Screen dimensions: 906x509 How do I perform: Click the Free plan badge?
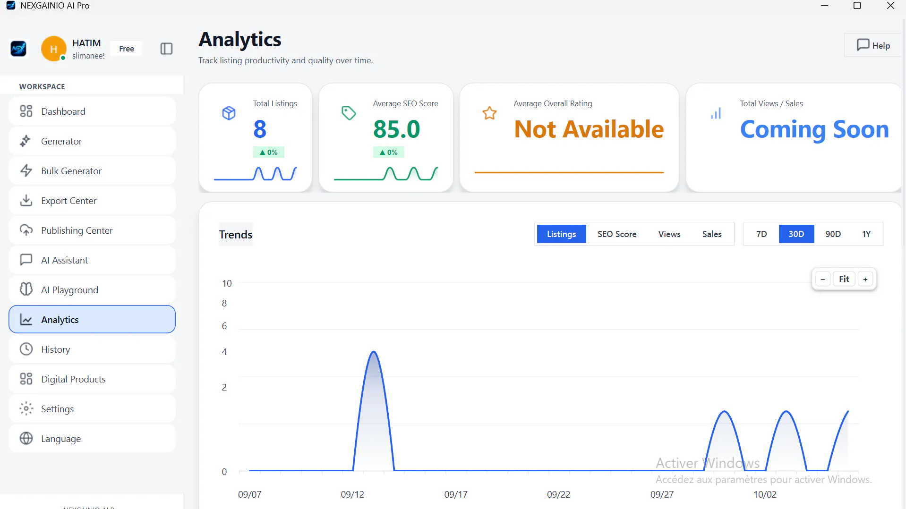click(x=127, y=49)
